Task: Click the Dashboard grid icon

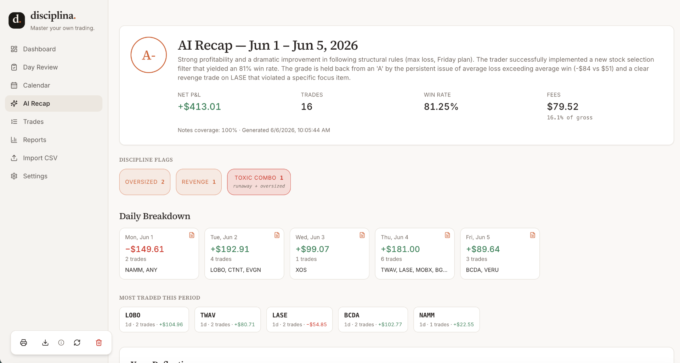Action: pos(14,49)
